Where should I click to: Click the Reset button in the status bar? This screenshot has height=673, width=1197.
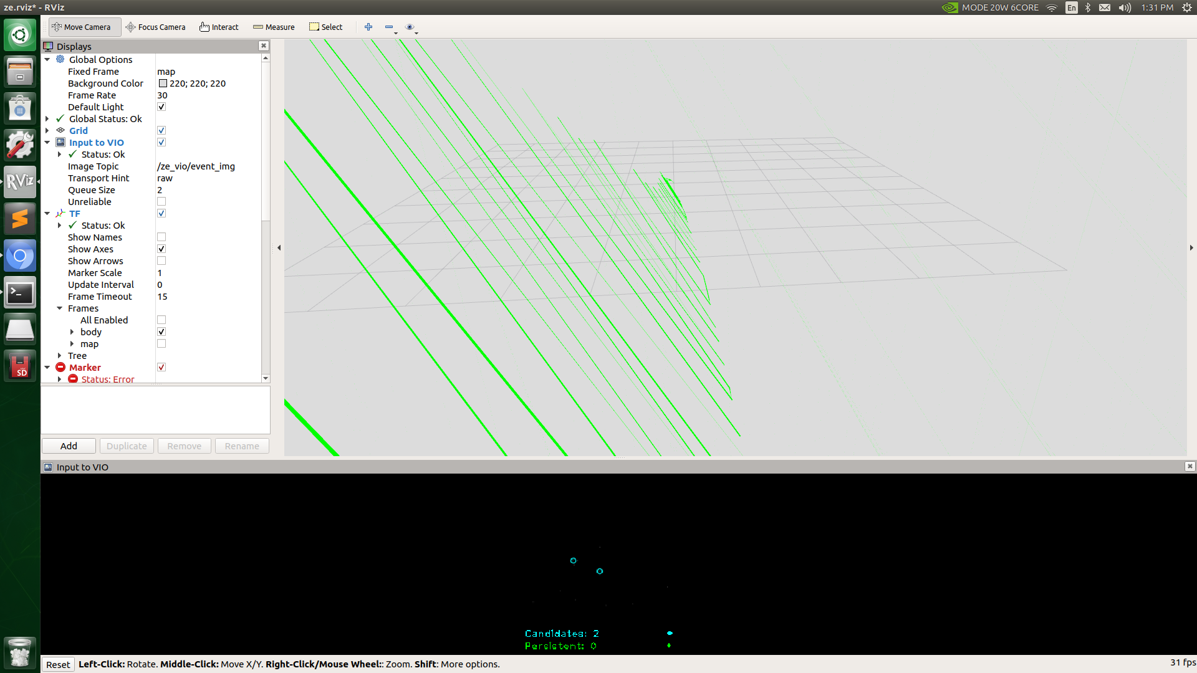pos(58,664)
